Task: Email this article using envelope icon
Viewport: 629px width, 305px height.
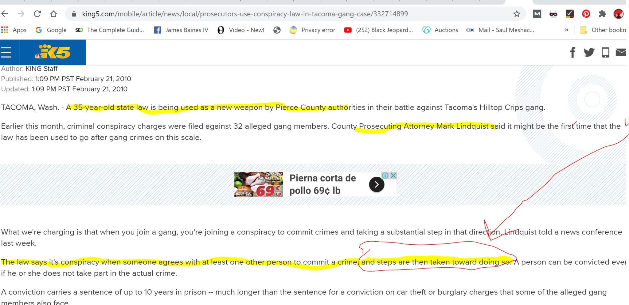Action: coord(621,52)
